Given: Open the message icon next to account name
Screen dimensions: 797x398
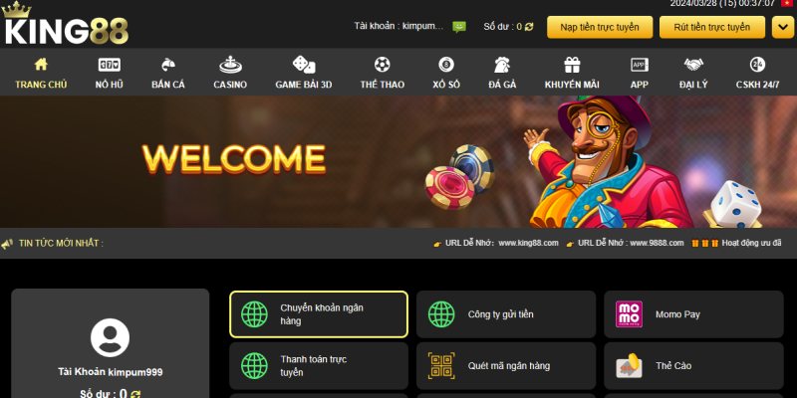Looking at the screenshot, I should [x=459, y=27].
